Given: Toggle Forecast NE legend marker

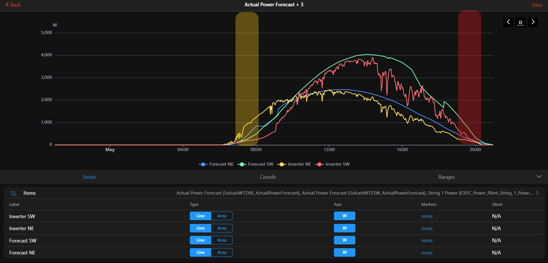Looking at the screenshot, I should pyautogui.click(x=203, y=164).
